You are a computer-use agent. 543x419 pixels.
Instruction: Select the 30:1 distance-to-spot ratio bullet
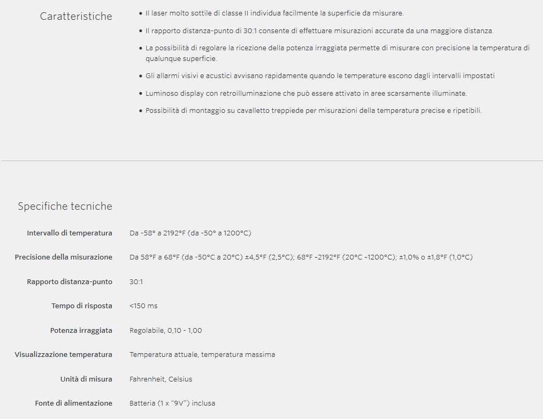point(319,31)
